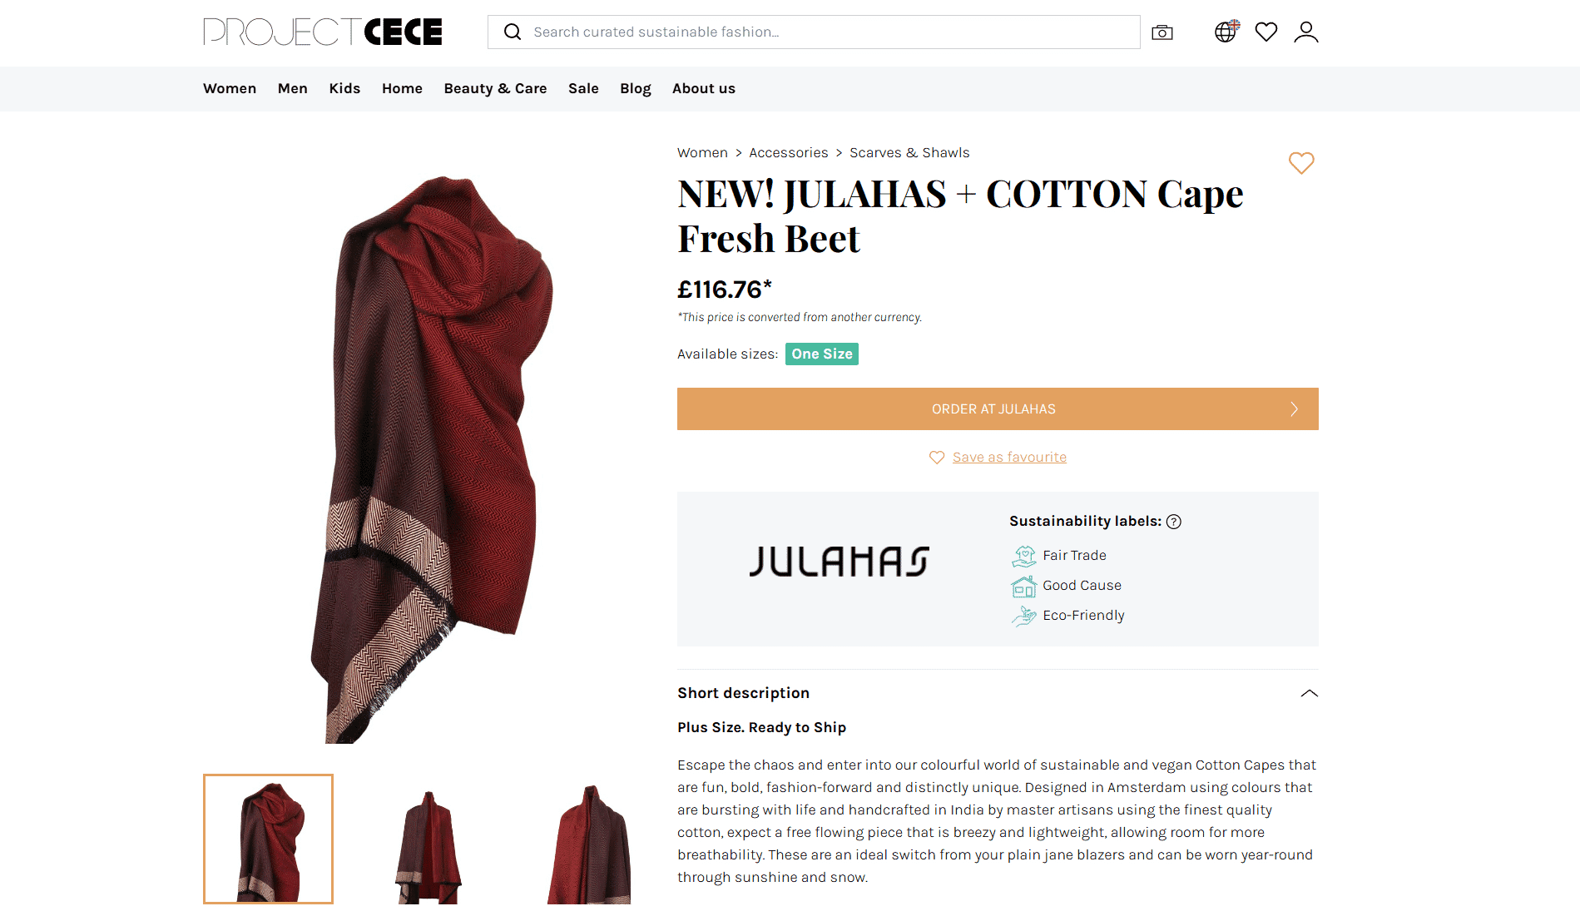1580x921 pixels.
Task: Toggle the product favourite heart beside title
Action: click(1301, 162)
